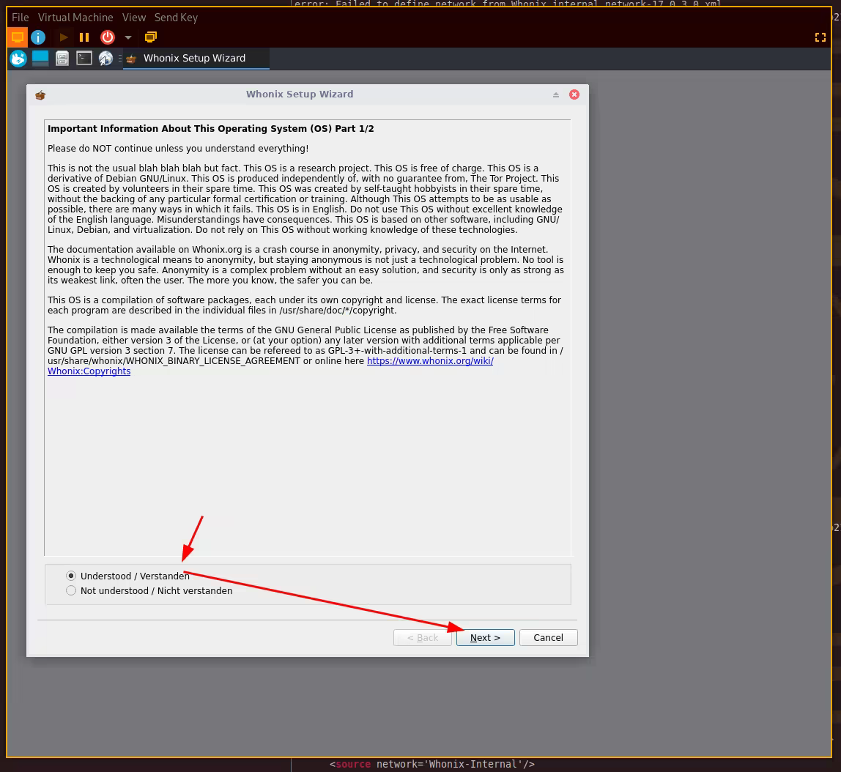The height and width of the screenshot is (772, 841).
Task: Click the disabled Back button
Action: (423, 637)
